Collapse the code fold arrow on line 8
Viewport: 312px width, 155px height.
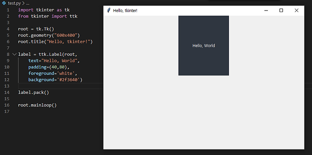click(14, 54)
